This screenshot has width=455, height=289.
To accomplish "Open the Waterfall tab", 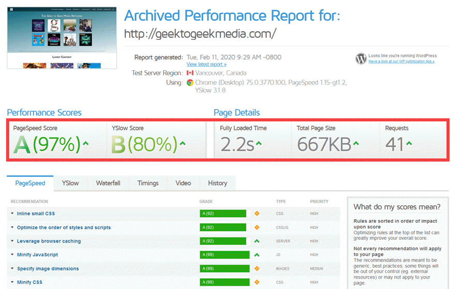I will click(108, 183).
